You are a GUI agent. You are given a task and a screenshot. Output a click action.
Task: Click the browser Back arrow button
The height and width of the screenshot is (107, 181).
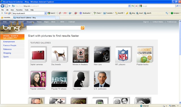pyautogui.click(x=3, y=6)
